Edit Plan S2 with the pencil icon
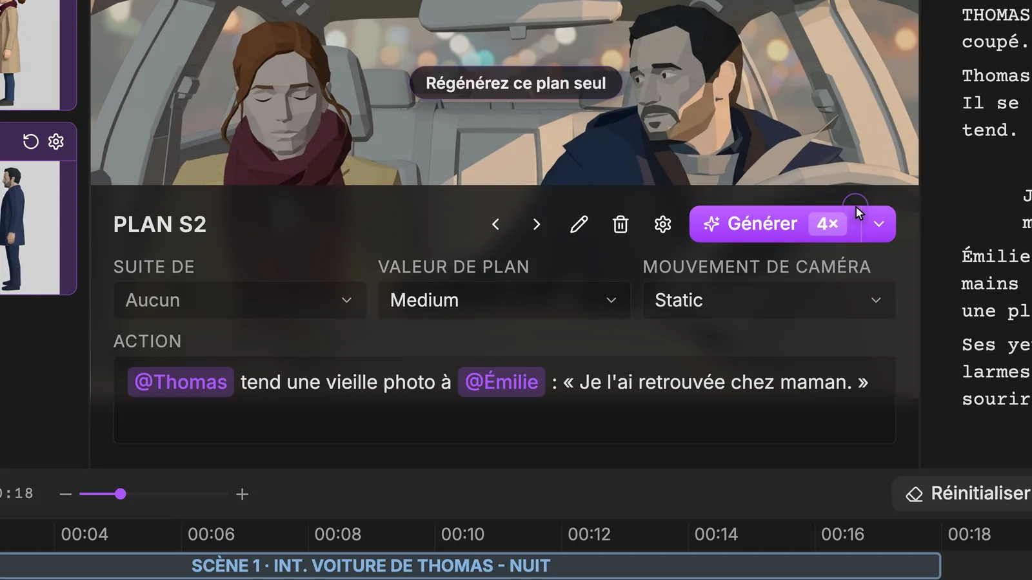Screen dimensions: 1032x580 click(x=579, y=224)
